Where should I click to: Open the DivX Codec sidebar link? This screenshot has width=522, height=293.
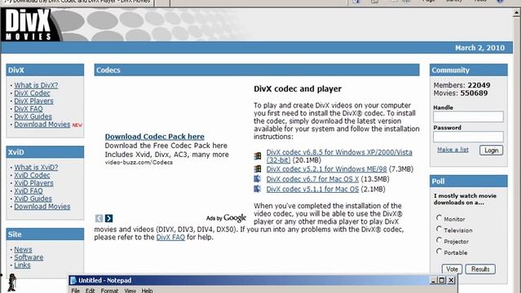coord(32,93)
